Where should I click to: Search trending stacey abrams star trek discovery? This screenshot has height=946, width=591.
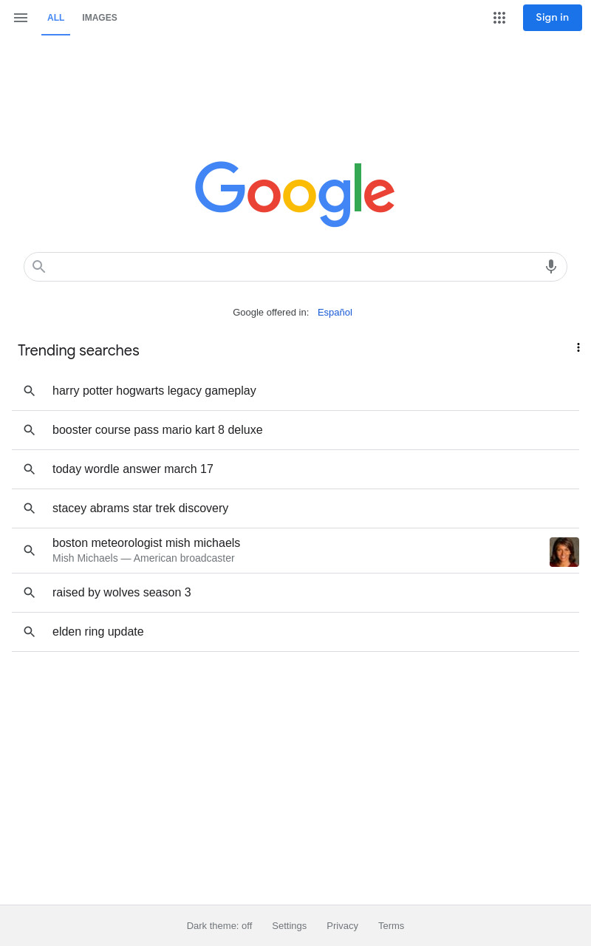(295, 508)
